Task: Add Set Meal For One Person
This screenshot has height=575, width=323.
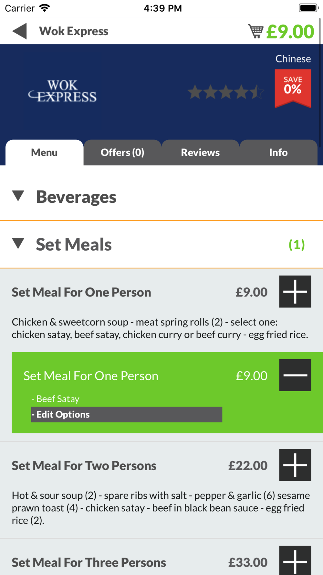Action: (295, 291)
